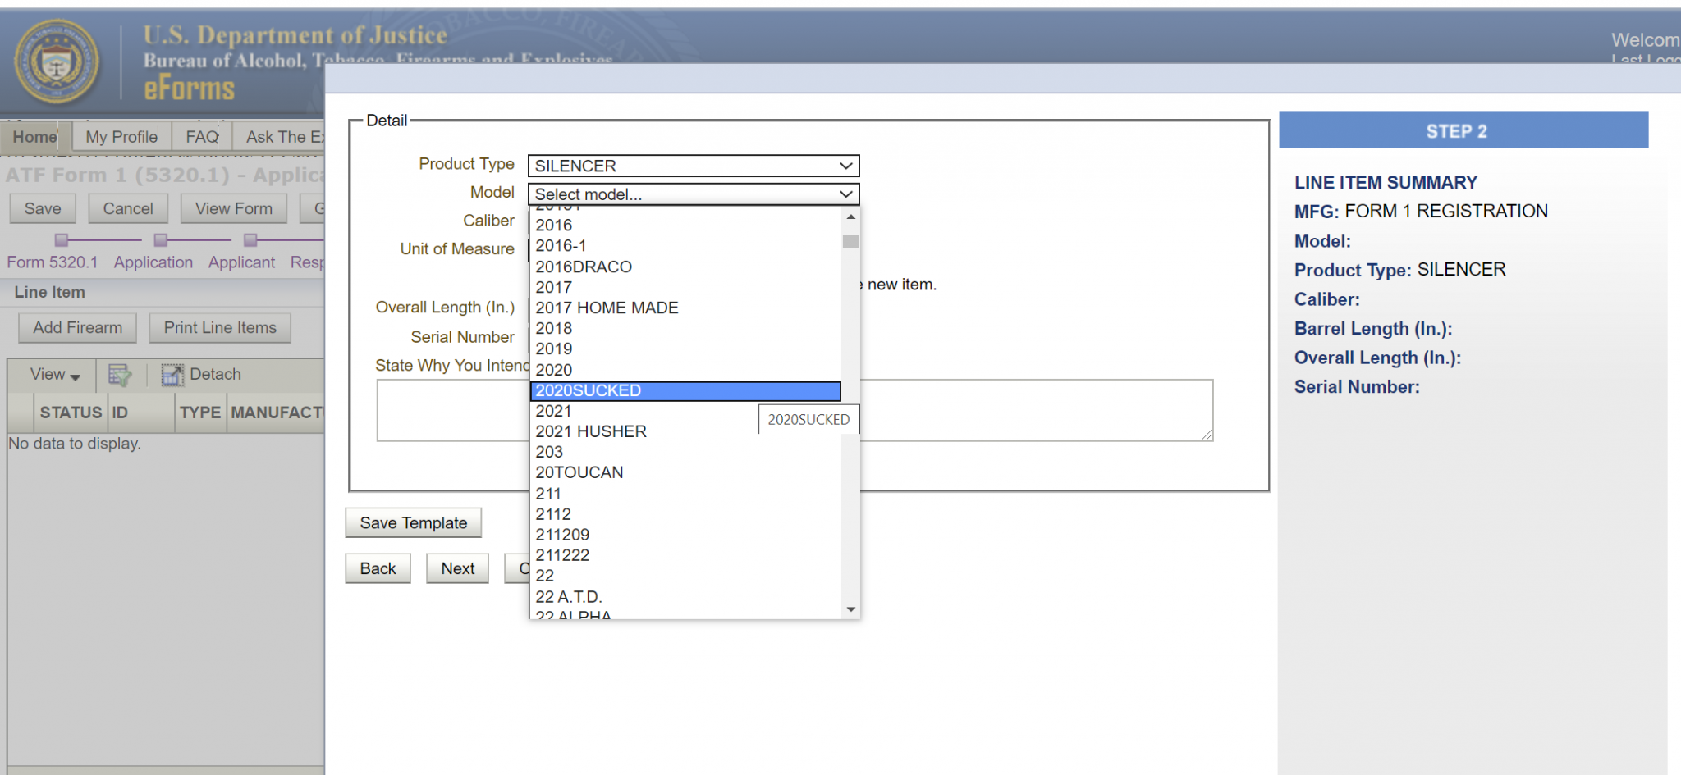
Task: Click Print Line Items button
Action: pyautogui.click(x=220, y=328)
